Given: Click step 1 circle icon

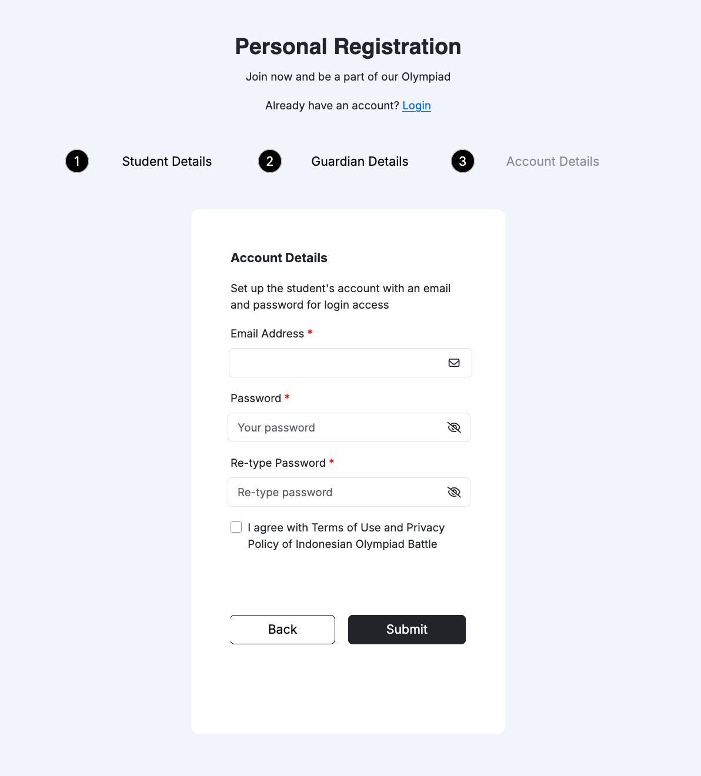Looking at the screenshot, I should coord(77,161).
